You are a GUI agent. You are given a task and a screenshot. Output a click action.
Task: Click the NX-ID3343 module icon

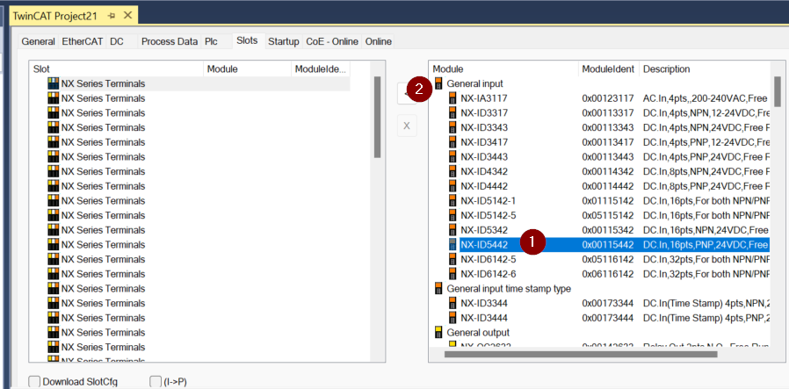click(452, 127)
